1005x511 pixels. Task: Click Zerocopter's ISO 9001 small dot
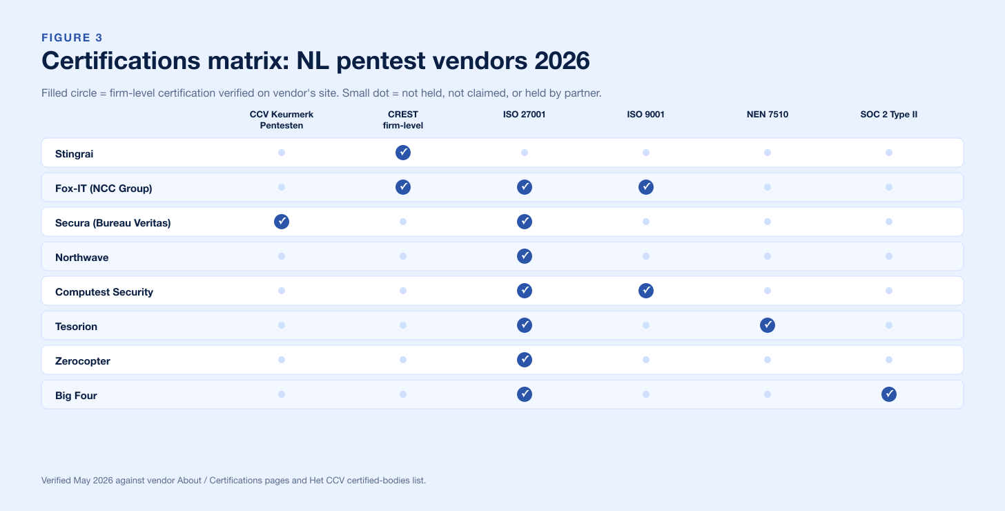point(646,360)
